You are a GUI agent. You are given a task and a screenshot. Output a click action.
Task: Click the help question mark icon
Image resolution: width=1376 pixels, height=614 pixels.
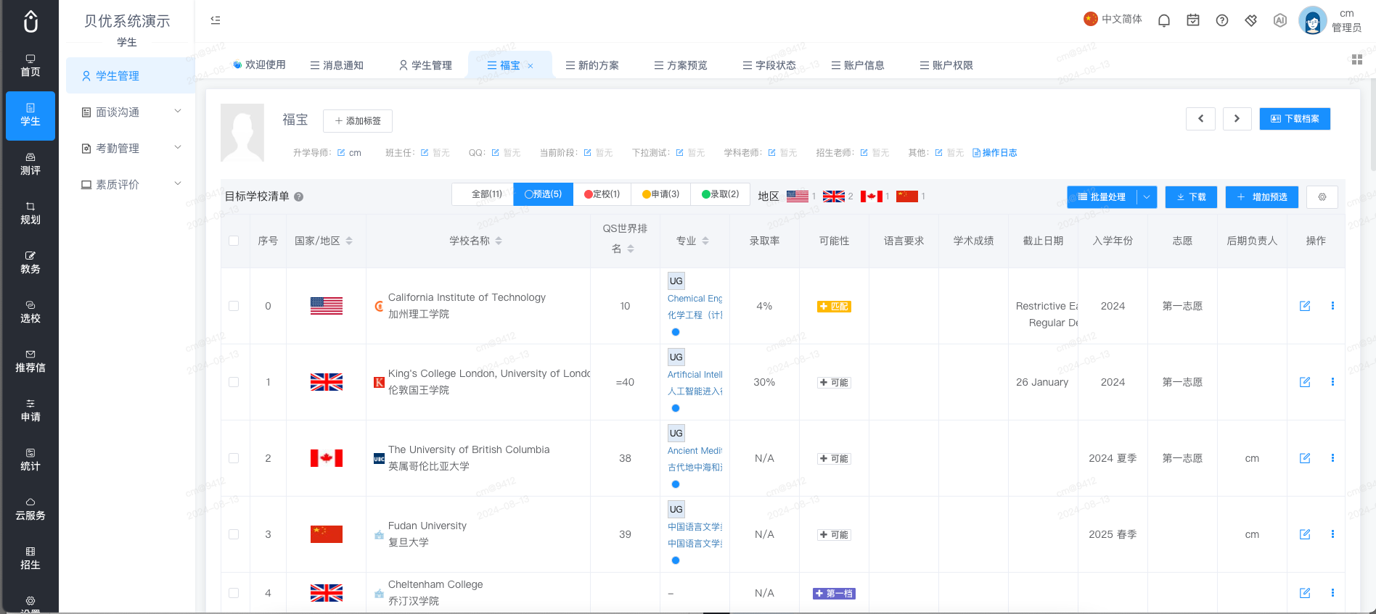click(x=1222, y=20)
